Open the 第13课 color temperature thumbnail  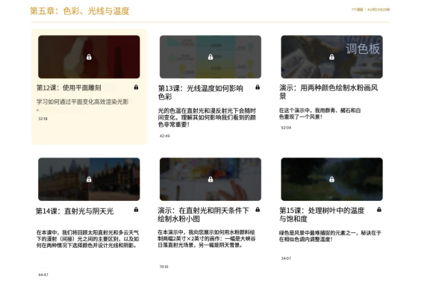point(211,57)
